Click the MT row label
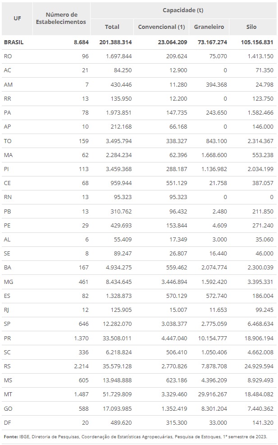Screen dimensions: 278x445 (8, 394)
